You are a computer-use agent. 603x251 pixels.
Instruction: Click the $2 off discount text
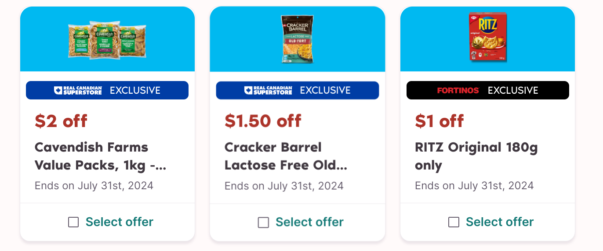(61, 121)
